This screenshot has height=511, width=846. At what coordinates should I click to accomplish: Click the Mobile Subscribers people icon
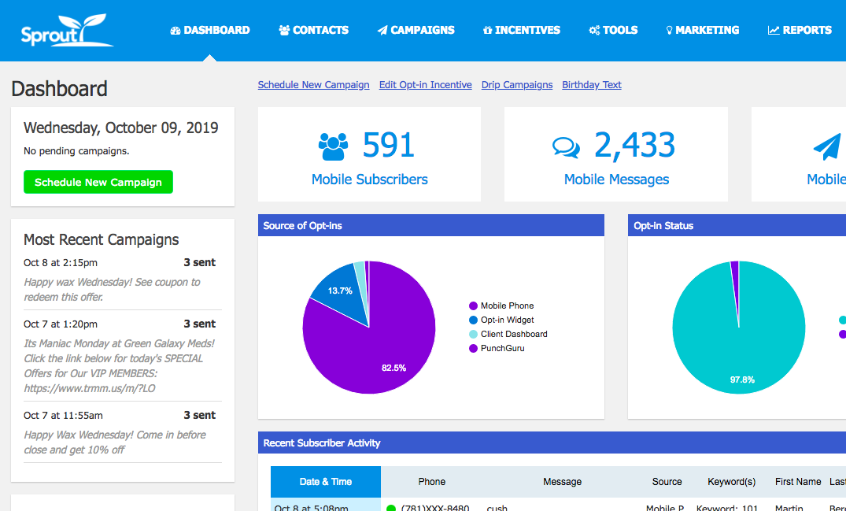coord(334,146)
